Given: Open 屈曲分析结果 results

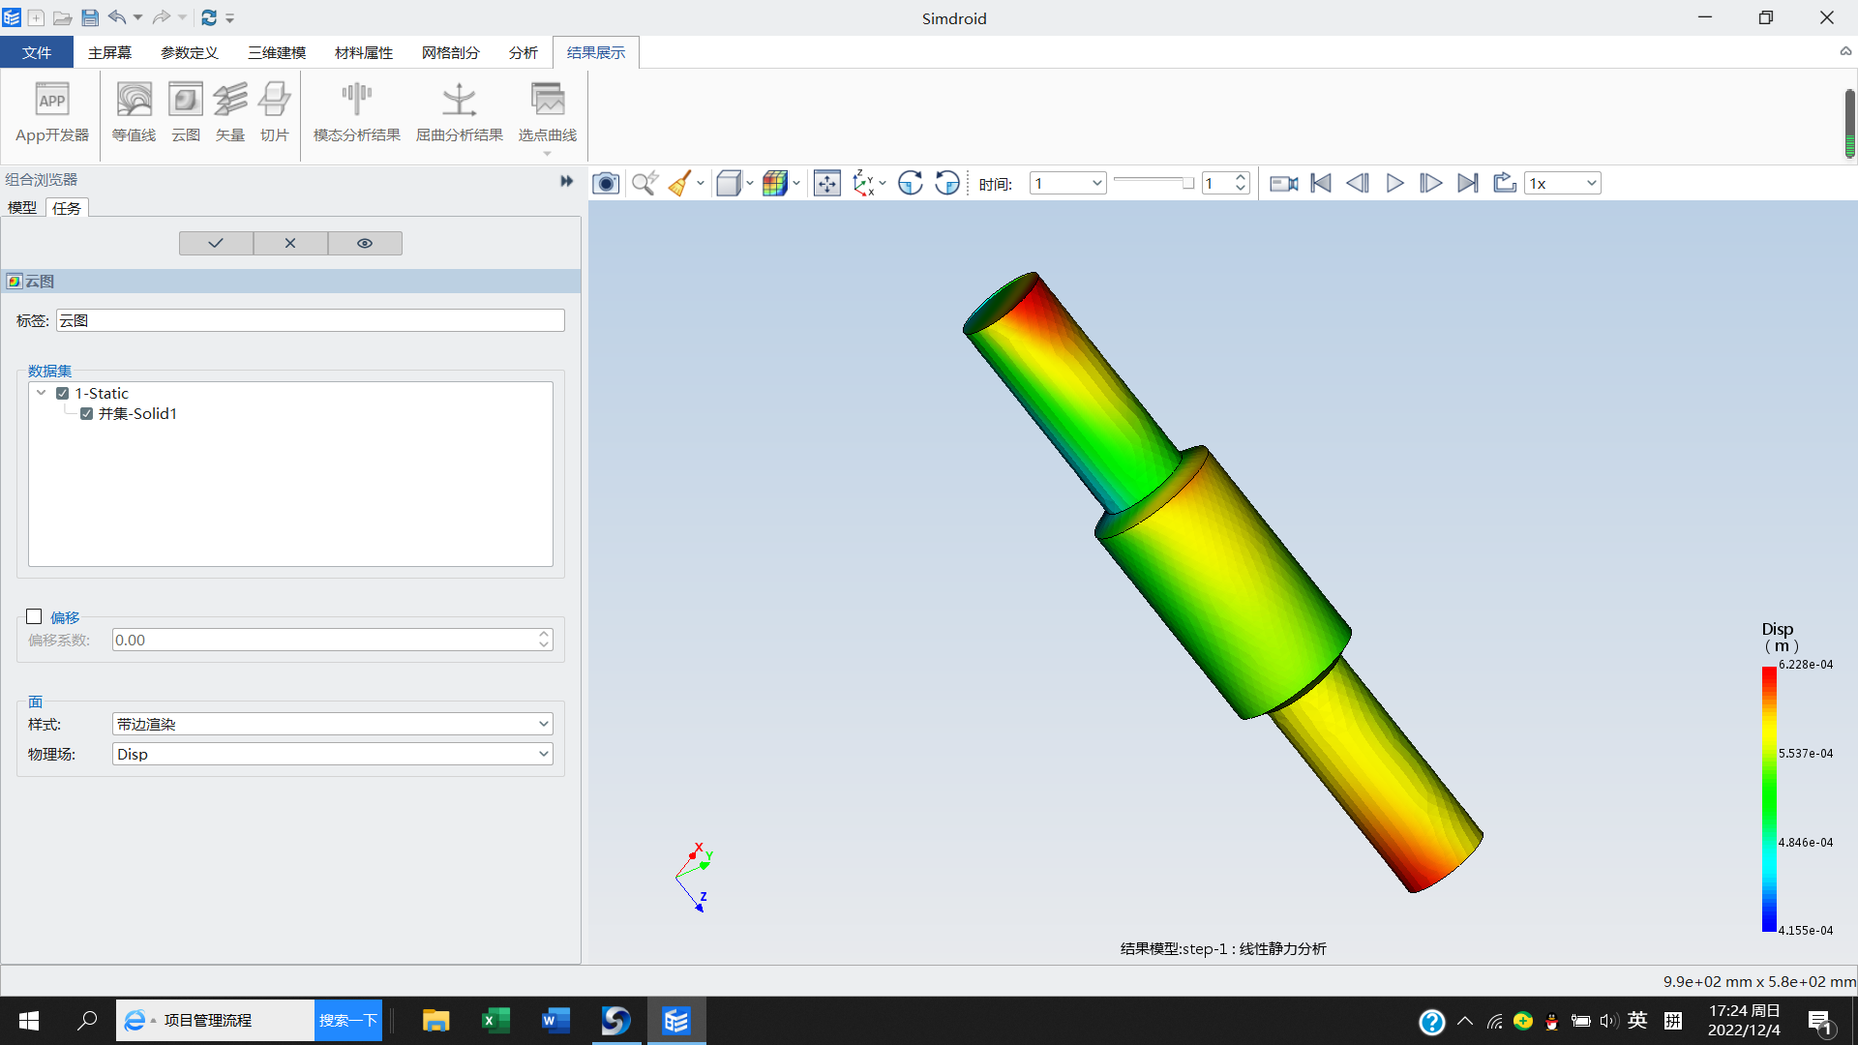Looking at the screenshot, I should point(460,112).
